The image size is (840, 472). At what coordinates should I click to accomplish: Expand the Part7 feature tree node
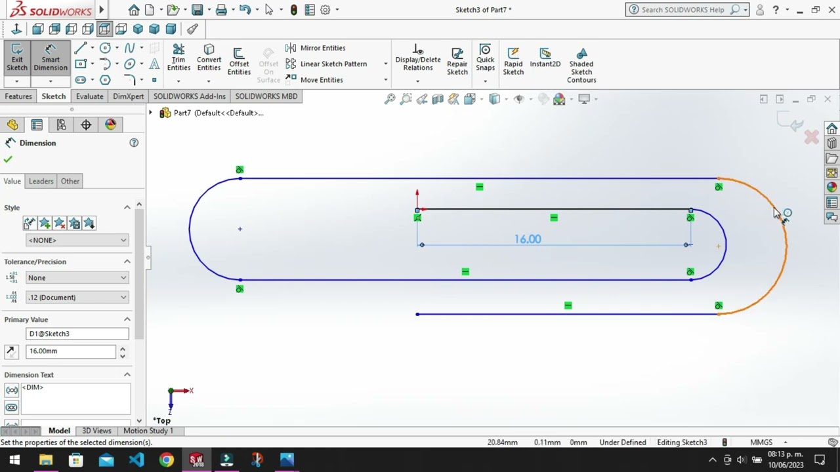(x=150, y=113)
